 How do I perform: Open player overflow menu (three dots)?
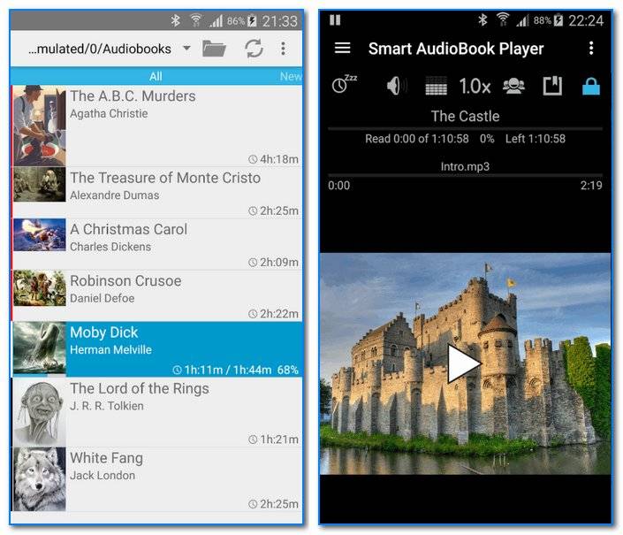(591, 49)
